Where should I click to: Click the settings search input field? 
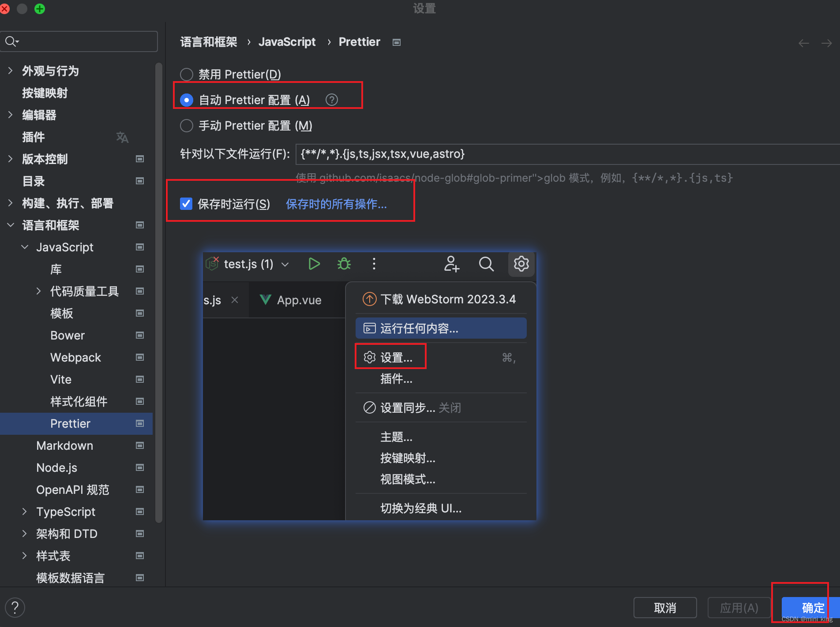pyautogui.click(x=79, y=41)
